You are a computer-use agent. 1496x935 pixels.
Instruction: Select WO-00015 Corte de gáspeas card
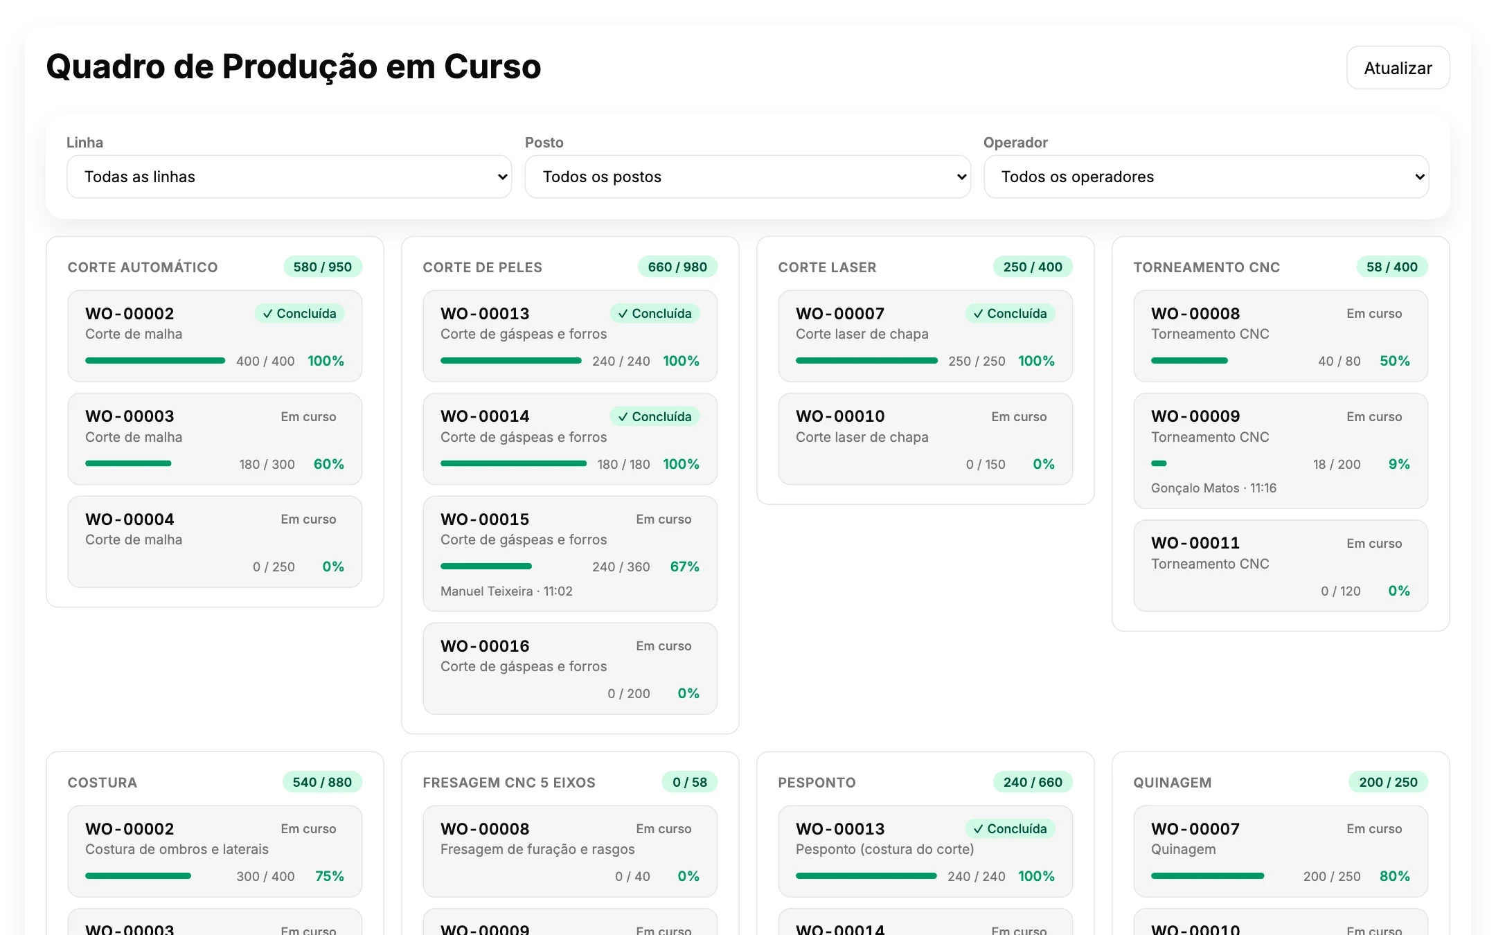click(x=570, y=553)
